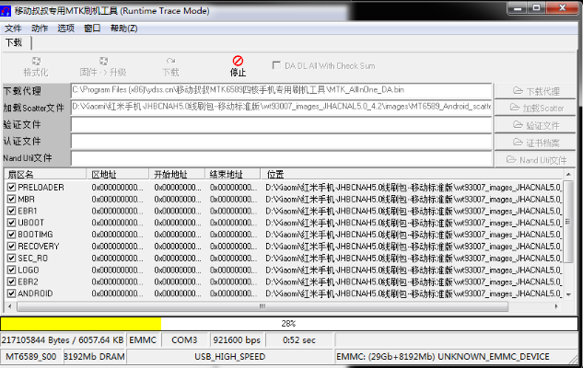Click the red 停止 stop icon
The height and width of the screenshot is (368, 583).
[238, 62]
